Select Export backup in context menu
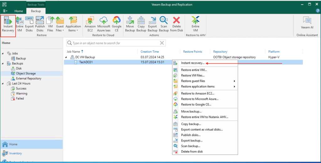The height and width of the screenshot is (163, 321). pyautogui.click(x=192, y=140)
